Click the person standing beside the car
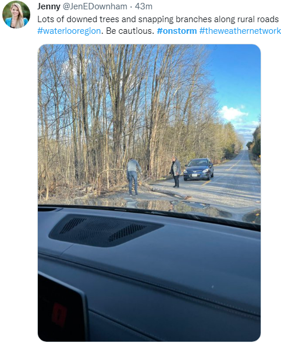This screenshot has height=344, width=281. (176, 172)
